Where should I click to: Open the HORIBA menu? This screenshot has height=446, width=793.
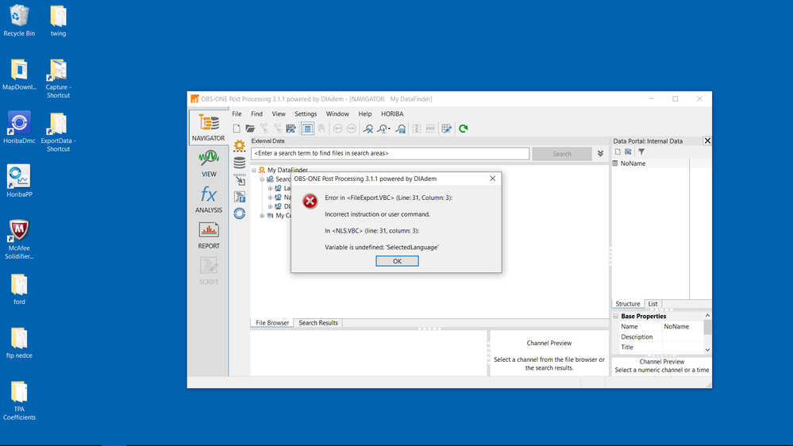(392, 113)
